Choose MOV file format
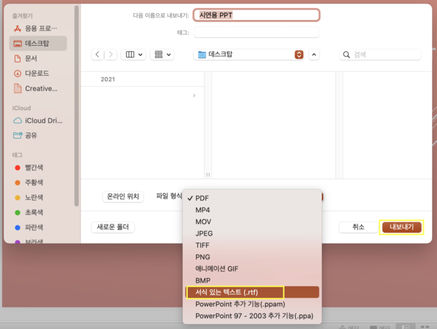437x329 pixels. pyautogui.click(x=252, y=222)
